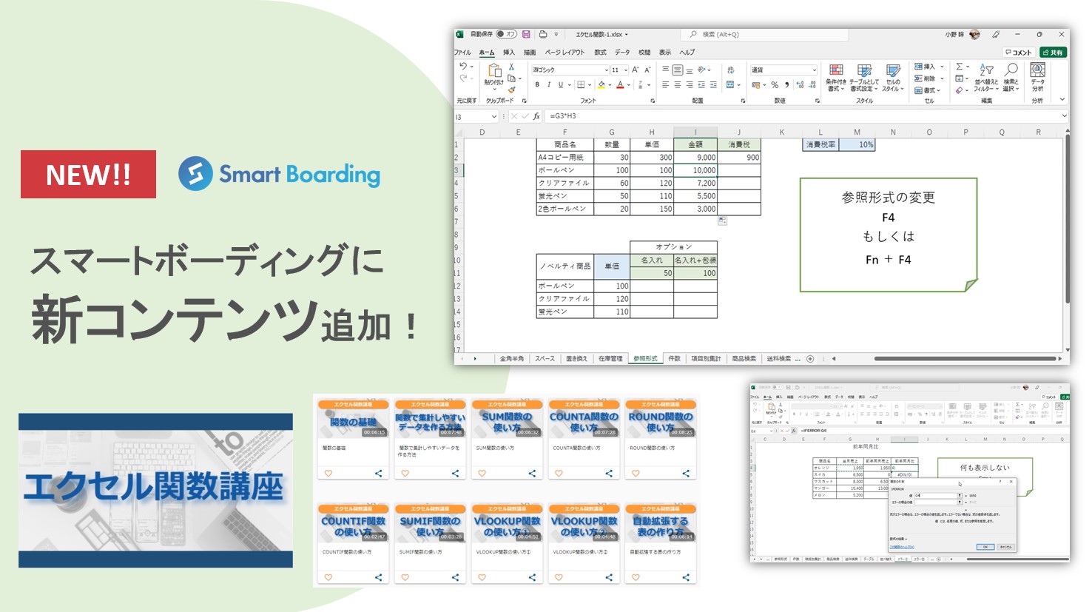Open セルのスタイル cell styles
1092x612 pixels.
(893, 78)
